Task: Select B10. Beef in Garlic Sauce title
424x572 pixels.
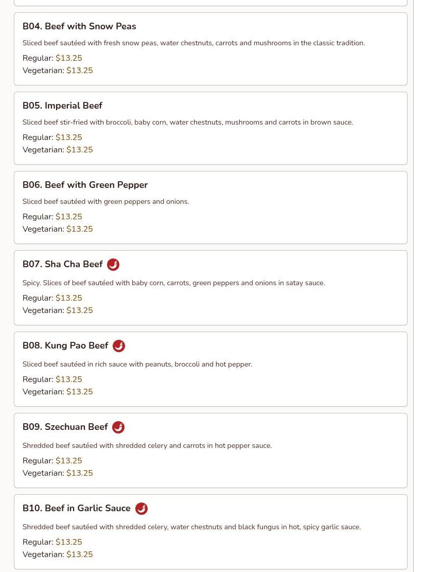Action: coord(77,508)
